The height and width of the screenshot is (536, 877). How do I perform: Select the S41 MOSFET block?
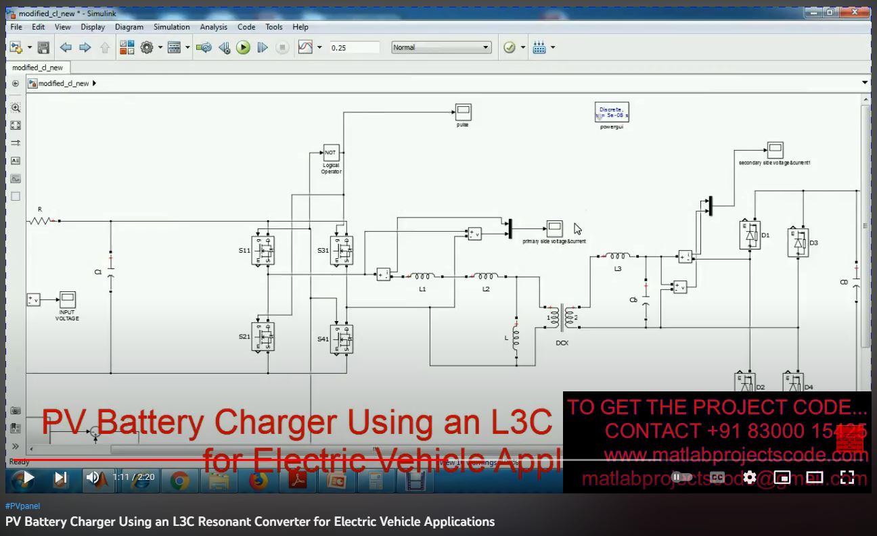pos(342,339)
